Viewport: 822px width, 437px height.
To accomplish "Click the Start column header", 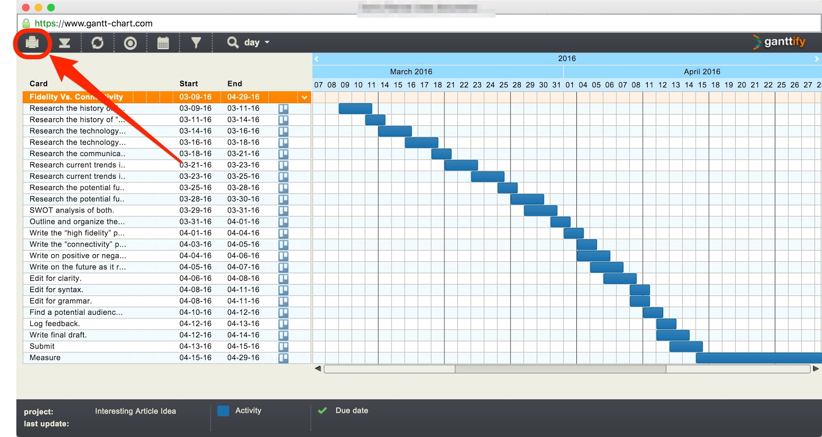I will [x=189, y=84].
